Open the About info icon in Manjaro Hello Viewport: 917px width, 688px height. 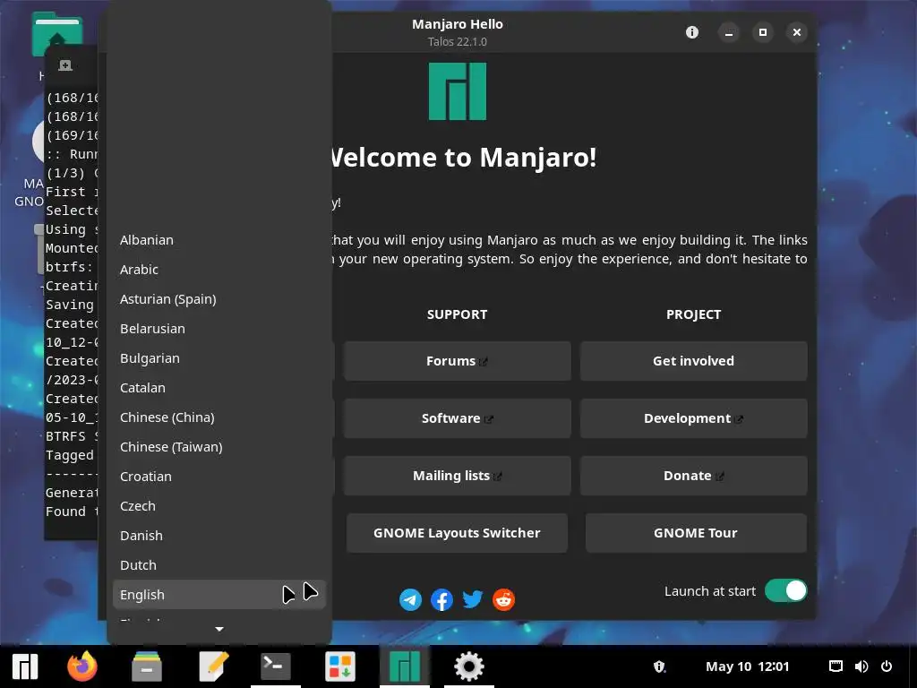pos(692,32)
